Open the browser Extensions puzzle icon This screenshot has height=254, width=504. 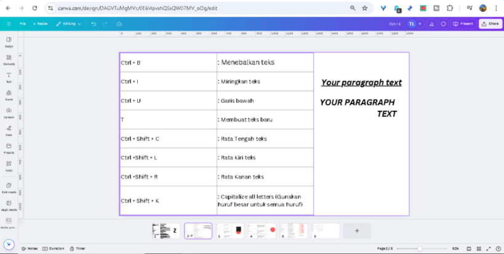pos(450,9)
